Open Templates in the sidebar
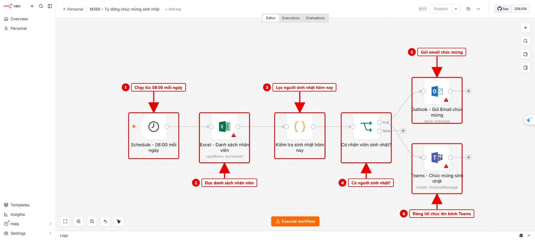 coord(28,205)
